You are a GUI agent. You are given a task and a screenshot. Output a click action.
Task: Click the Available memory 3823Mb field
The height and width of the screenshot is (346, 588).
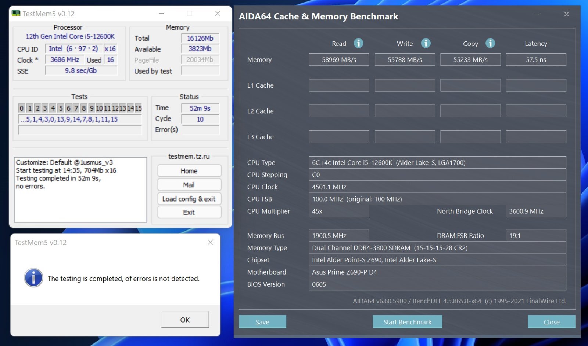[x=200, y=48]
